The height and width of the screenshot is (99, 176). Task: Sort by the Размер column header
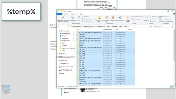click(x=130, y=29)
